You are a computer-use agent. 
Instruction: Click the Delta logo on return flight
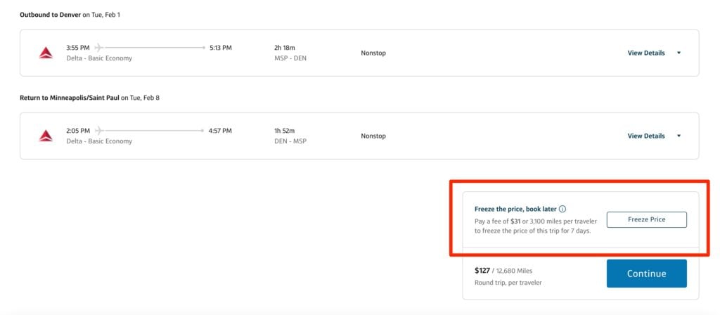46,136
